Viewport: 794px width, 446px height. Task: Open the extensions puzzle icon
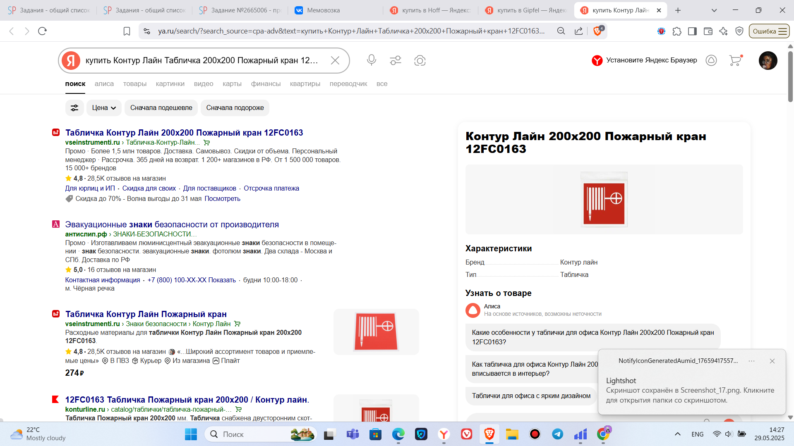tap(677, 31)
